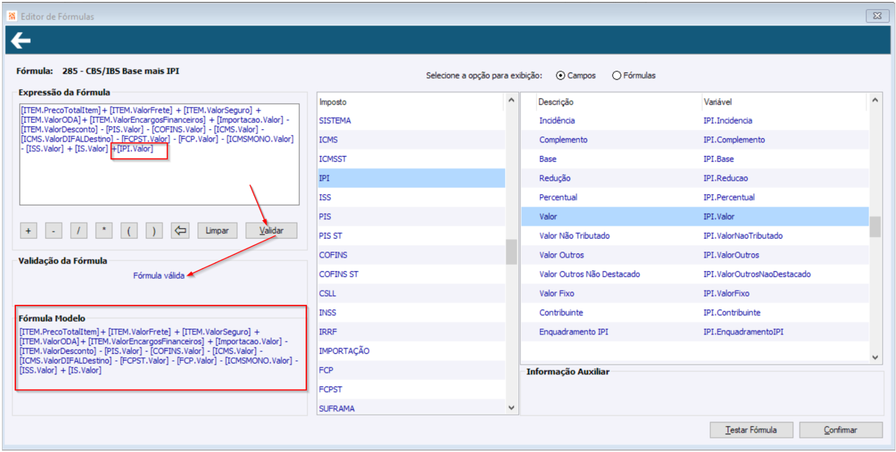Click the Descrição column header
The image size is (896, 452).
point(611,102)
